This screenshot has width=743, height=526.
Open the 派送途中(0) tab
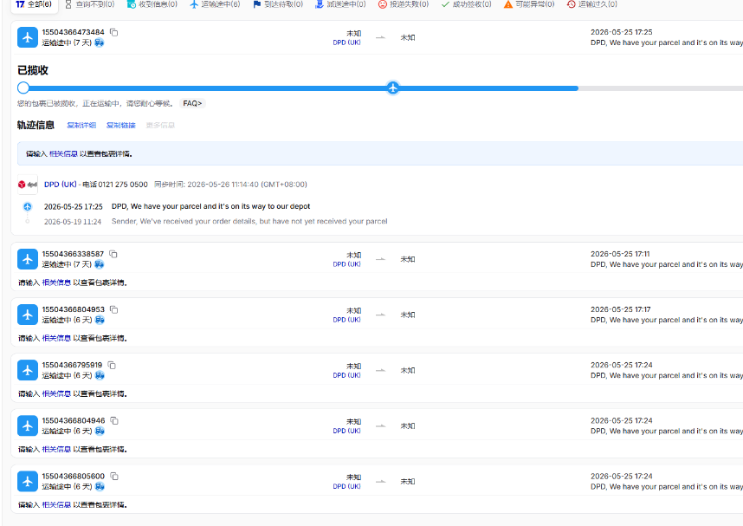tap(340, 4)
